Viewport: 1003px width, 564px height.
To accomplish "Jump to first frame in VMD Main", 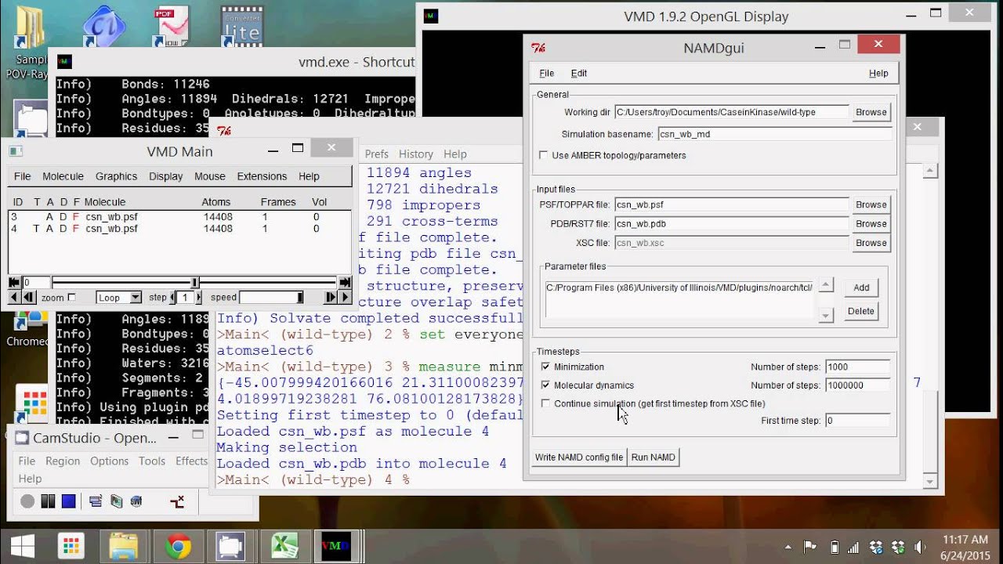I will tap(14, 282).
